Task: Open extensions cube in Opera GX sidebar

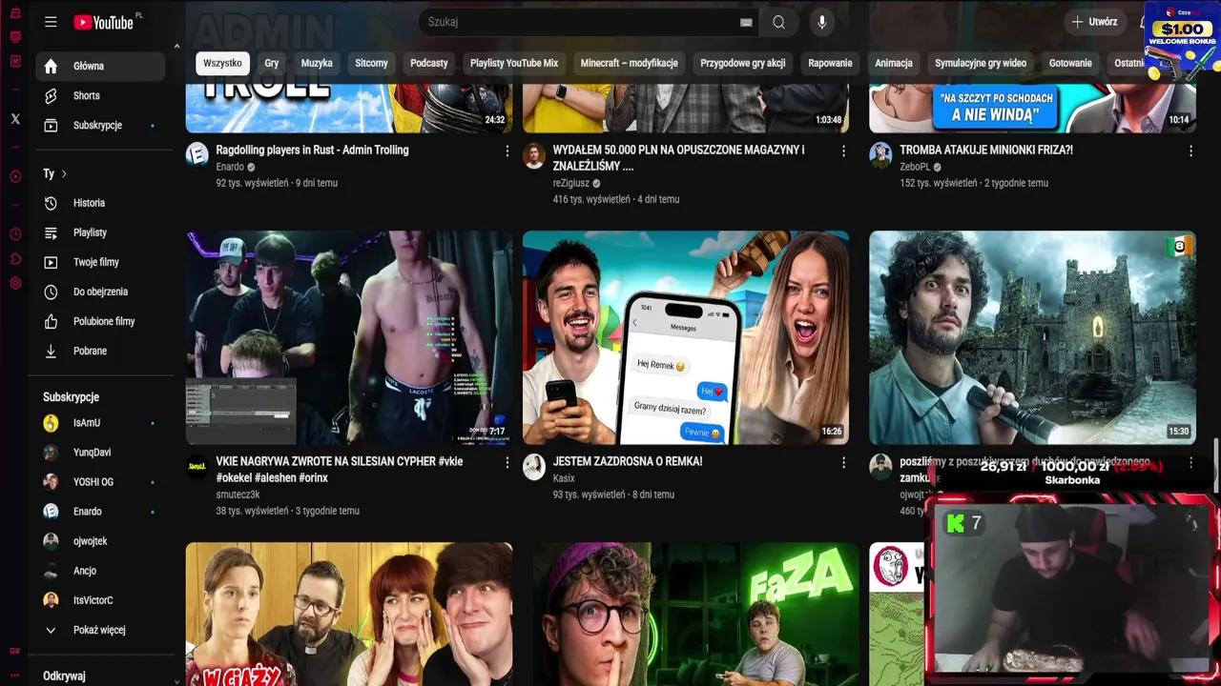Action: point(15,259)
